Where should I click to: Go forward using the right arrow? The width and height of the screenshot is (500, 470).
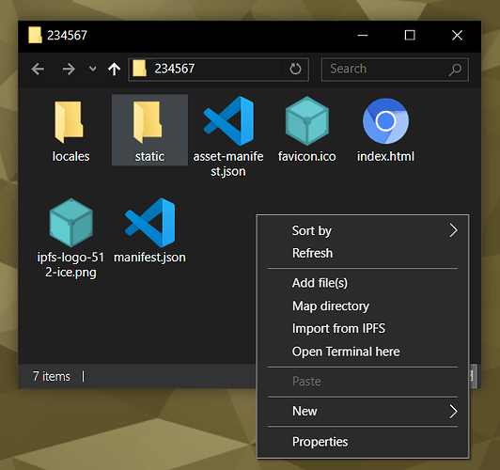click(x=69, y=69)
